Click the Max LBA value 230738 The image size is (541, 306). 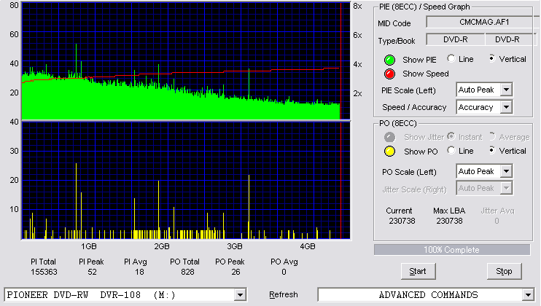point(449,221)
